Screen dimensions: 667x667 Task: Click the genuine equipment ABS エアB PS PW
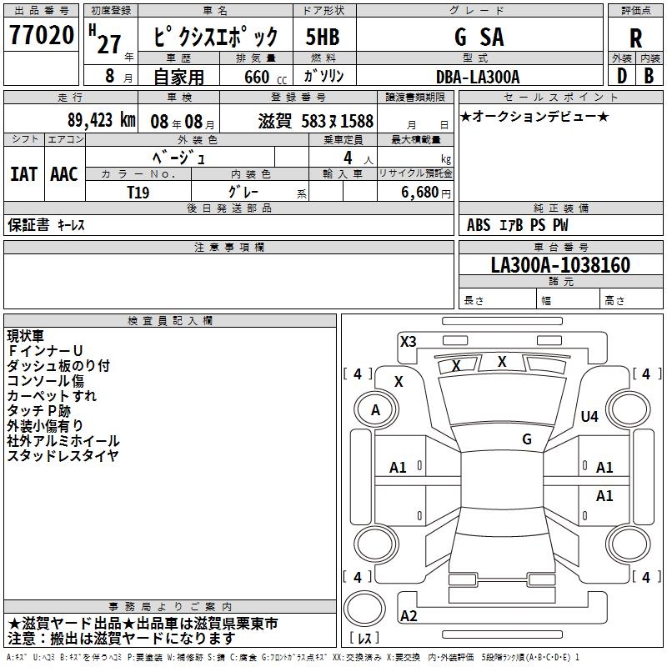pos(517,225)
